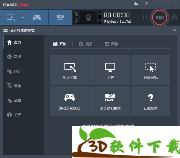Screen dimensions: 180x158
Task: Open help with the title bar question mark
Action: [146, 4]
